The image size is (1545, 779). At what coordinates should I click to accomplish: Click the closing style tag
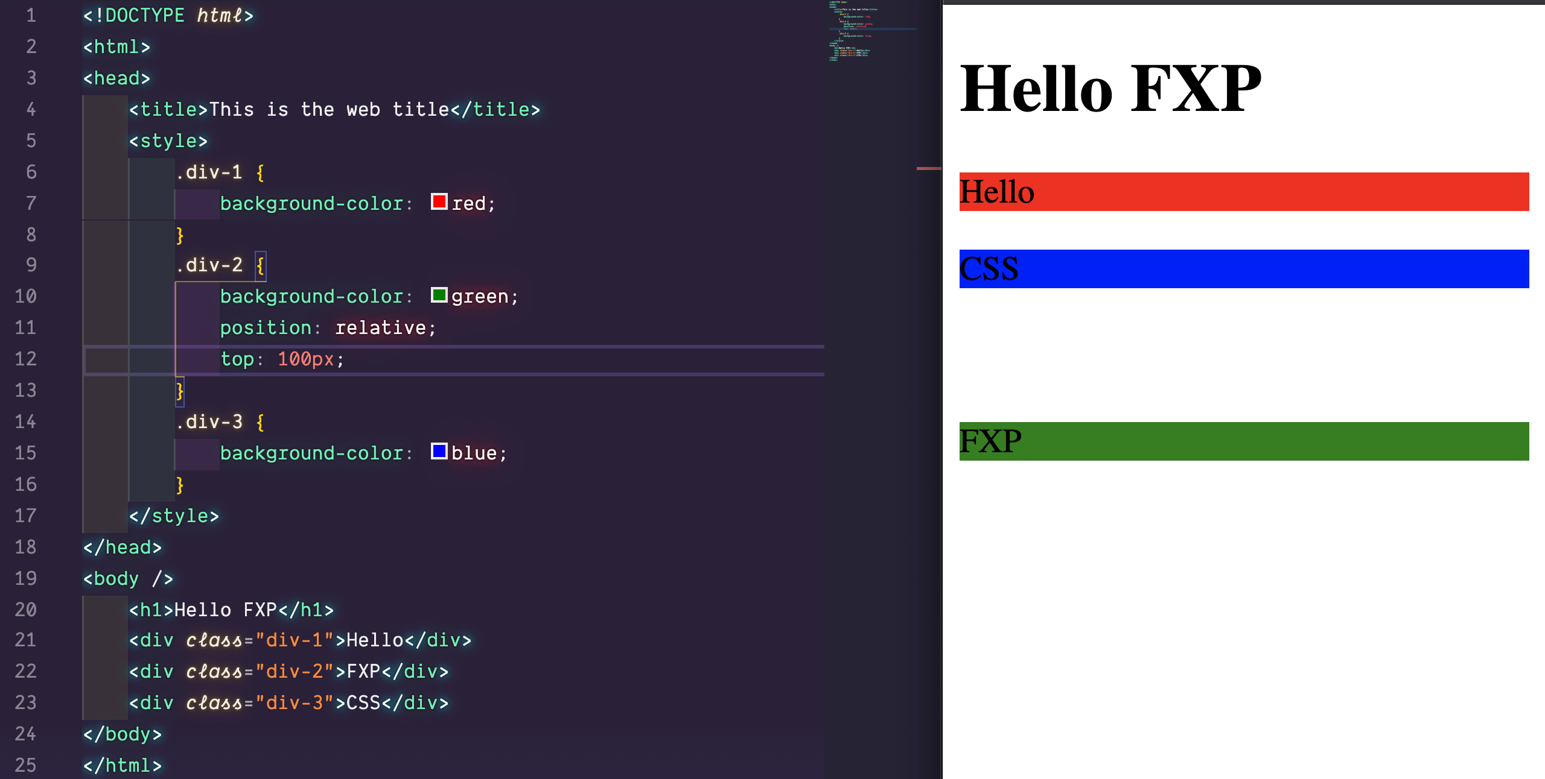(174, 516)
